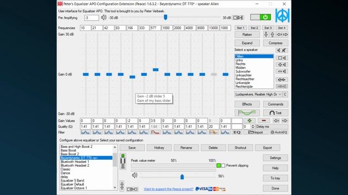
Task: Activate Set 2 preset button
Action: click(x=254, y=28)
